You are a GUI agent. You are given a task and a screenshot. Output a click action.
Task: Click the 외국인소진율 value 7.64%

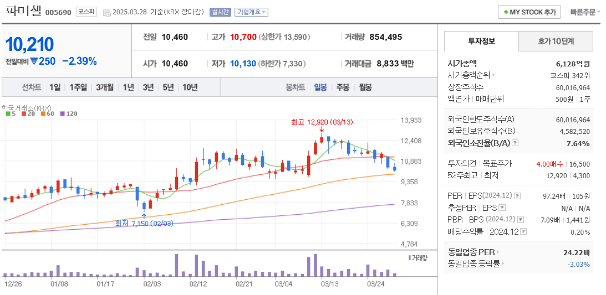(578, 143)
